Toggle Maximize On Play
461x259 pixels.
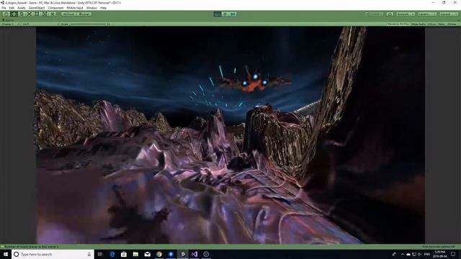tap(398, 24)
